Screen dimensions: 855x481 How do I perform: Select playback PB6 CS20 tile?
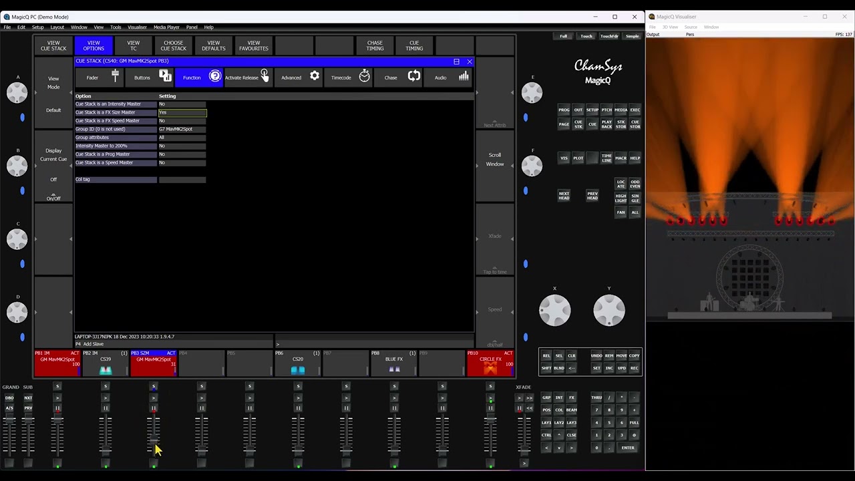click(297, 363)
